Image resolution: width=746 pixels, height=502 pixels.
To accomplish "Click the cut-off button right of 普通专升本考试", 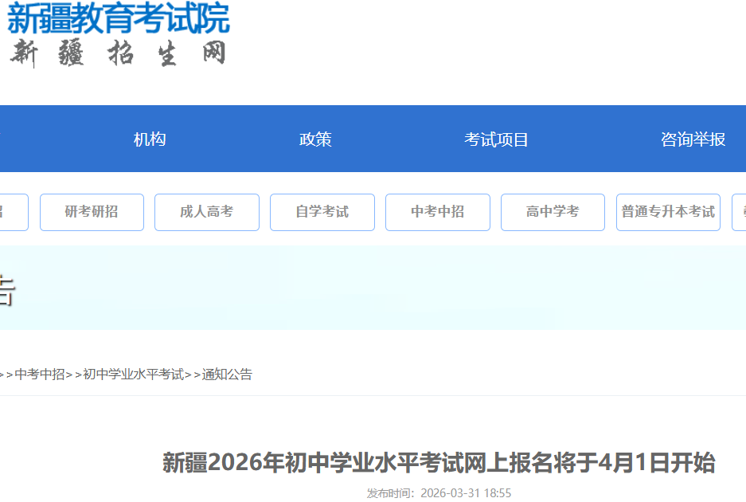I will pyautogui.click(x=739, y=212).
